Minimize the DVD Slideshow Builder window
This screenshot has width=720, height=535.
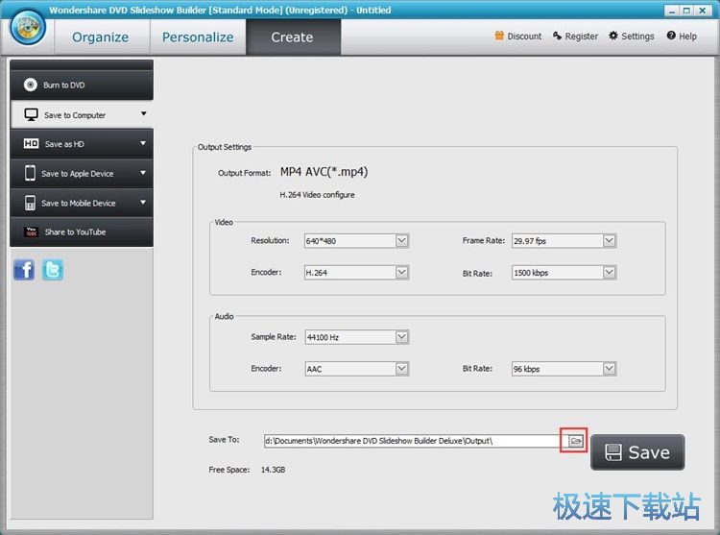pyautogui.click(x=672, y=11)
